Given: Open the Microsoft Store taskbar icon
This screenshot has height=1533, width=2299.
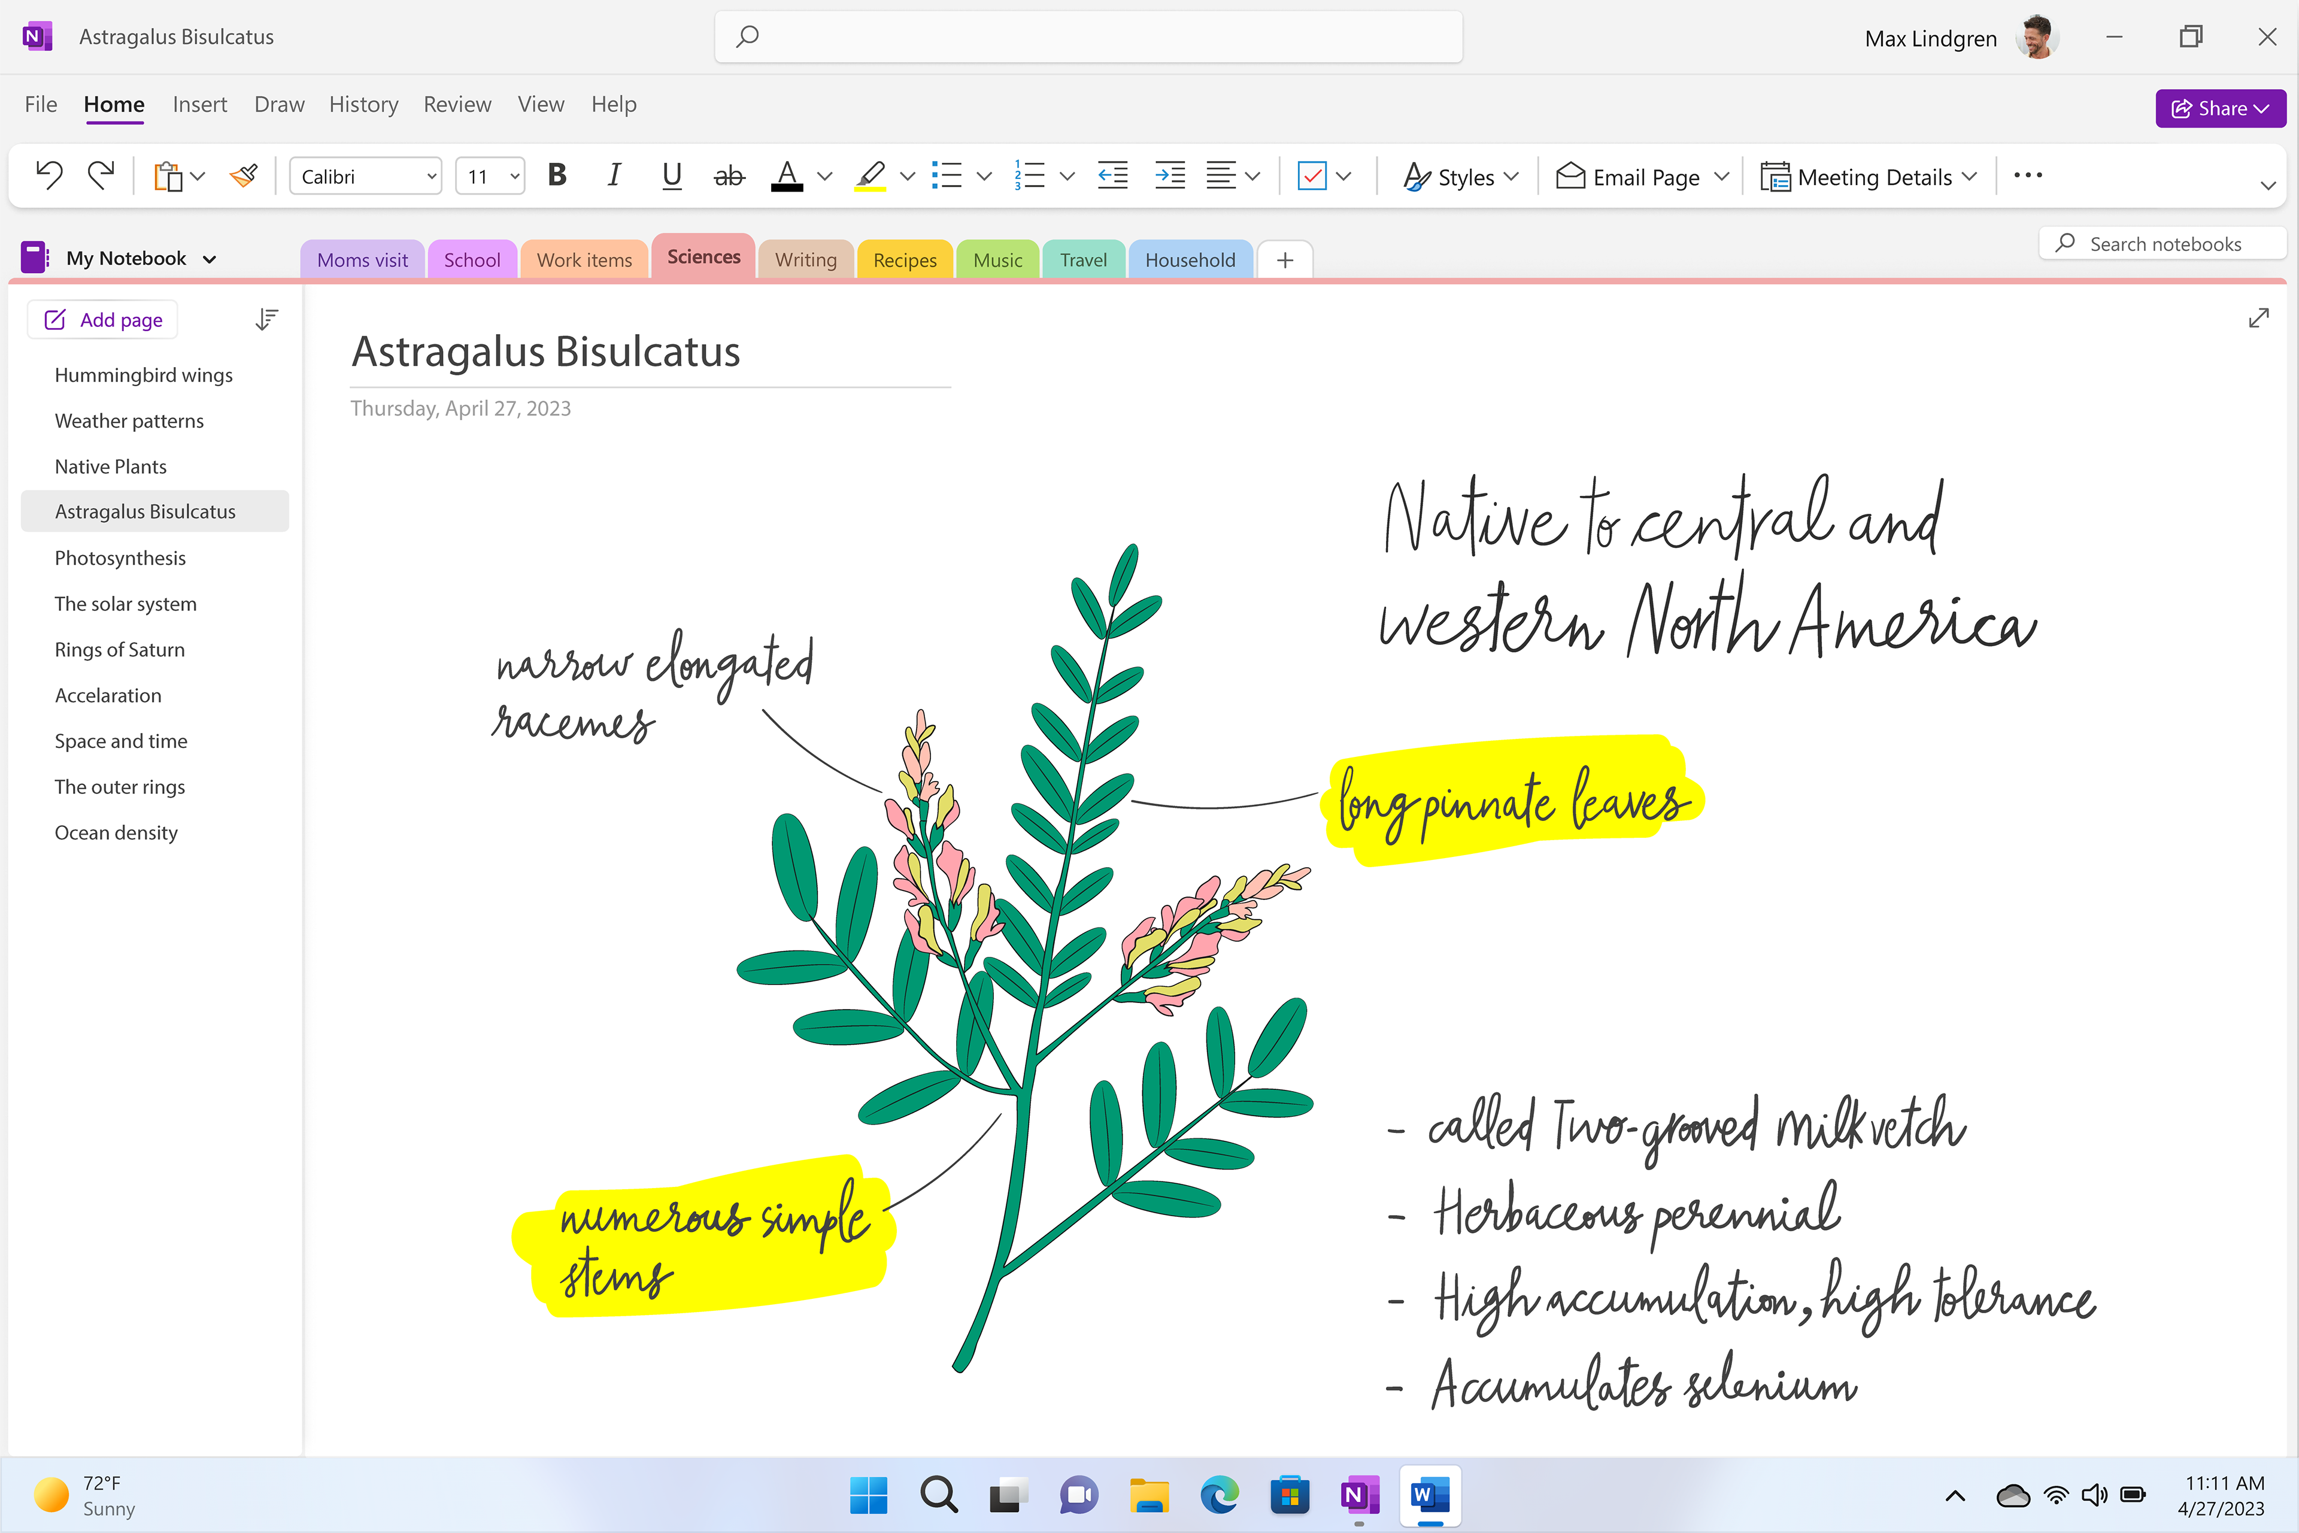Looking at the screenshot, I should 1289,1495.
